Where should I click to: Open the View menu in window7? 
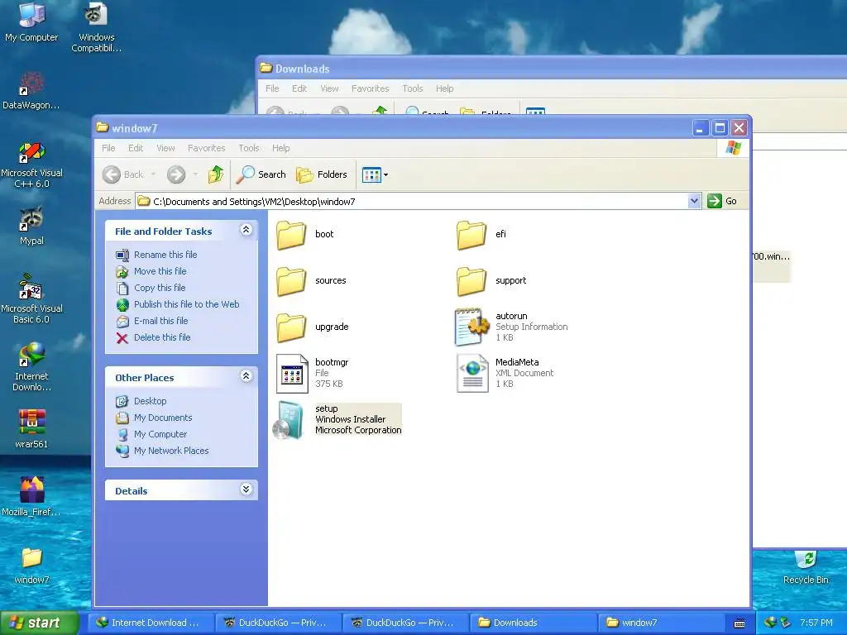click(165, 148)
